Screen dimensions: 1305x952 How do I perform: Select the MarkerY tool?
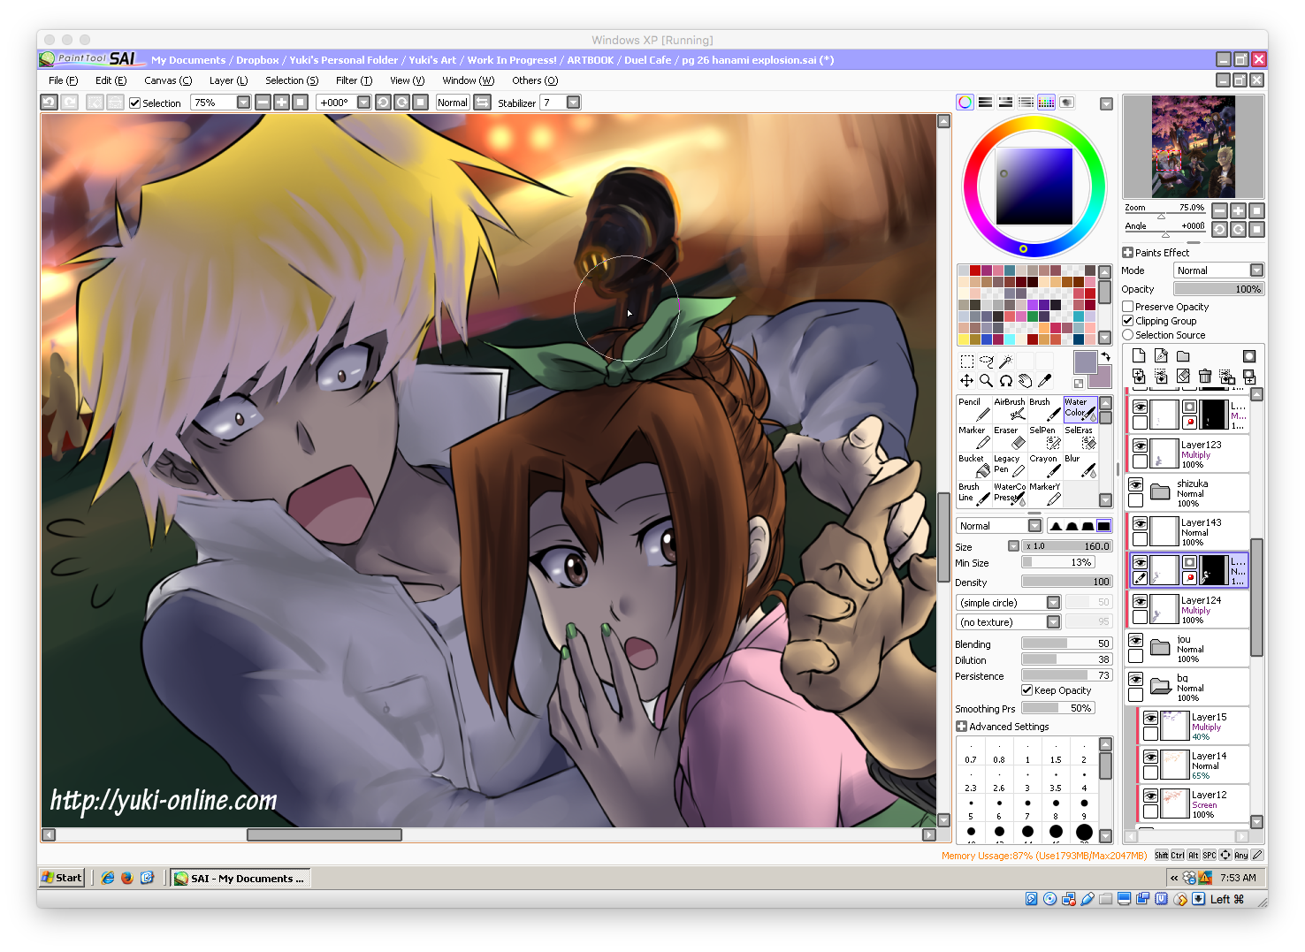(x=1045, y=494)
